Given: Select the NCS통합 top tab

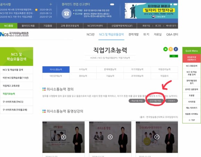Looking at the screenshot, I should 9,26.
